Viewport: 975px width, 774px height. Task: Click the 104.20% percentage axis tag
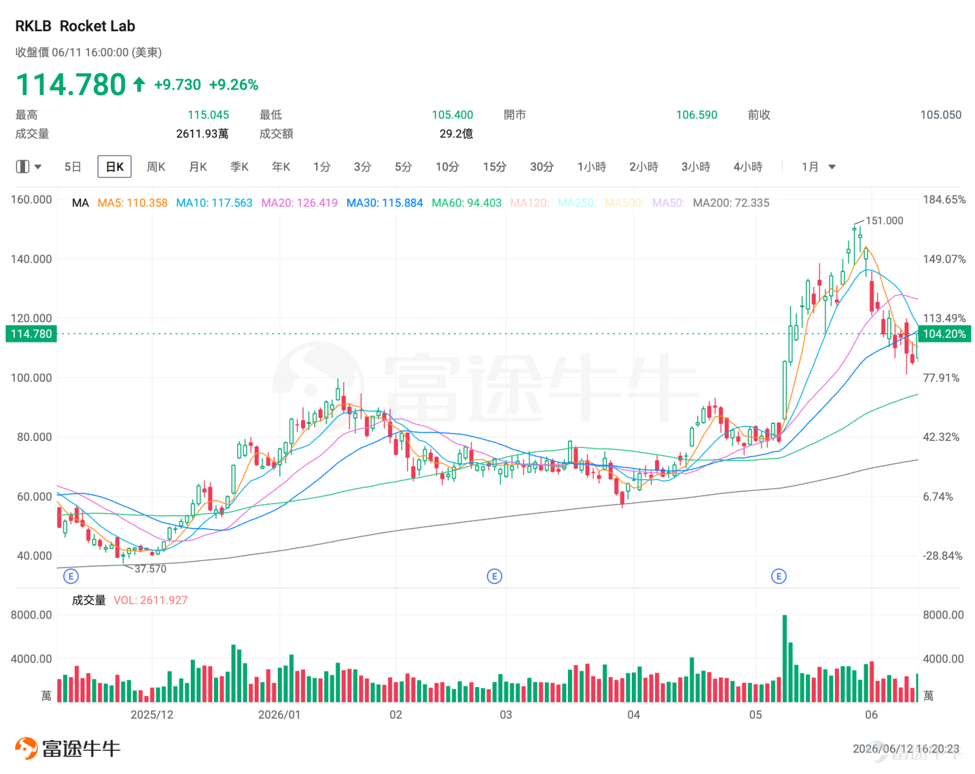pyautogui.click(x=945, y=334)
